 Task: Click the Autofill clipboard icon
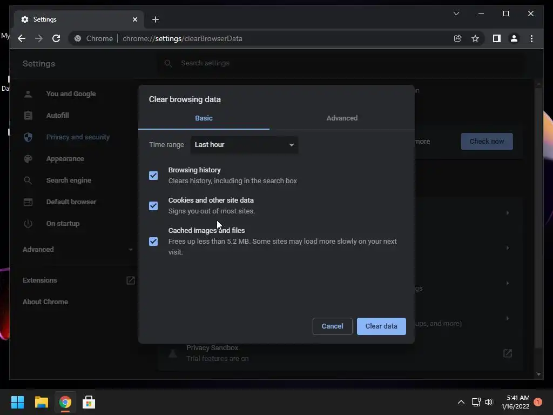click(x=28, y=116)
